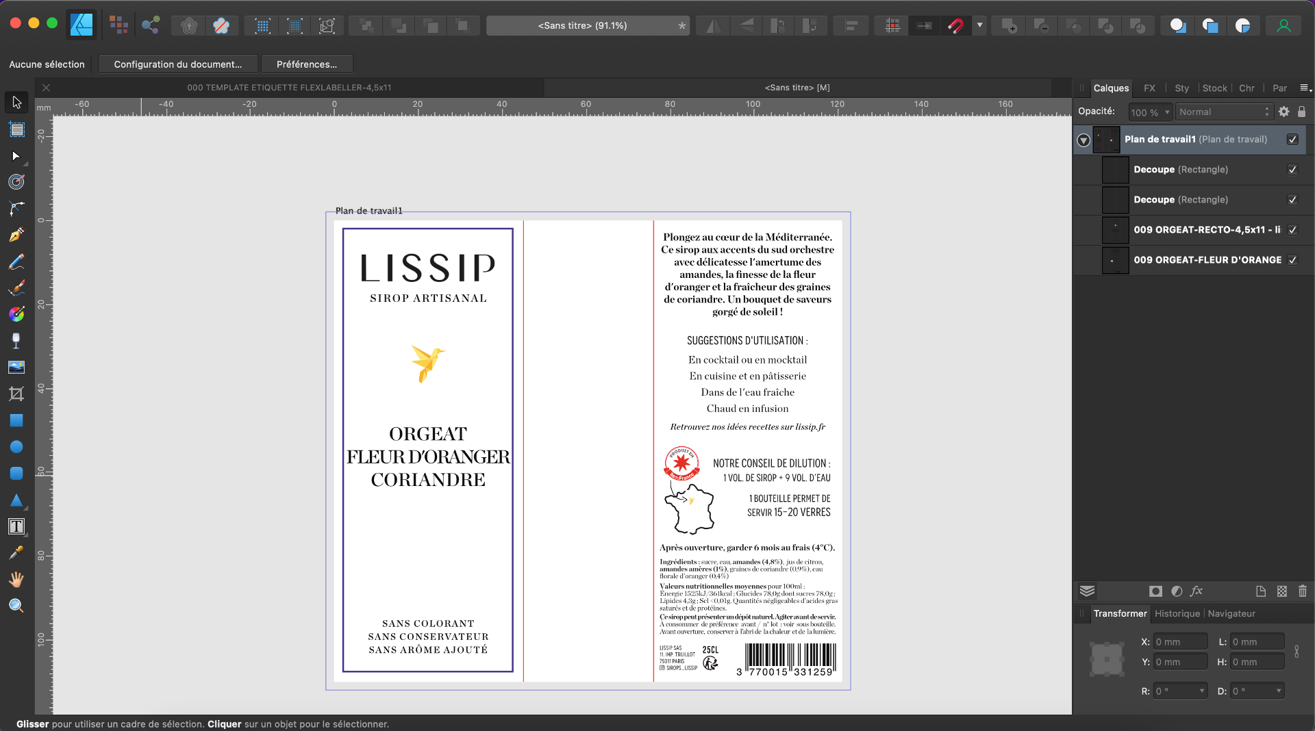Select the Pencil tool
This screenshot has width=1315, height=731.
coord(16,235)
